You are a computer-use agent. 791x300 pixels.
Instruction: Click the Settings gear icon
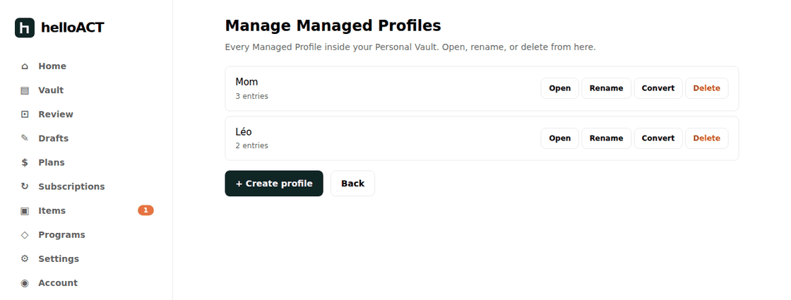tap(25, 258)
